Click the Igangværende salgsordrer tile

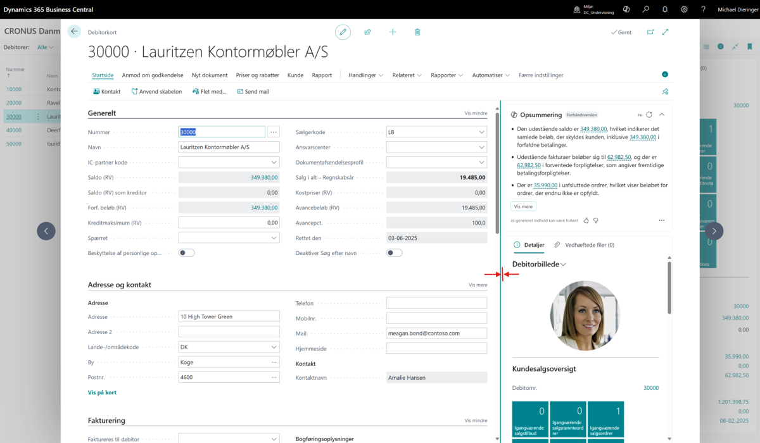click(x=605, y=419)
